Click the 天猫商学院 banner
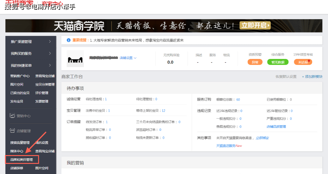The image size is (328, 174). click(164, 26)
